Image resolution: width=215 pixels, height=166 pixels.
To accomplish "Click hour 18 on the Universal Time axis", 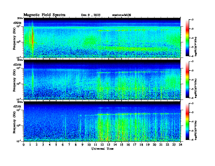I will [x=141, y=145].
